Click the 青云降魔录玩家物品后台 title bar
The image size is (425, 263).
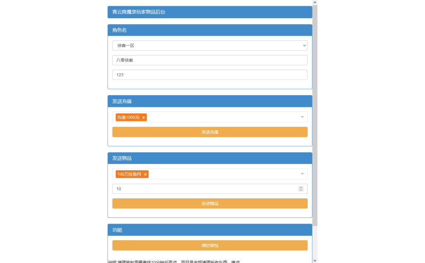tap(210, 12)
